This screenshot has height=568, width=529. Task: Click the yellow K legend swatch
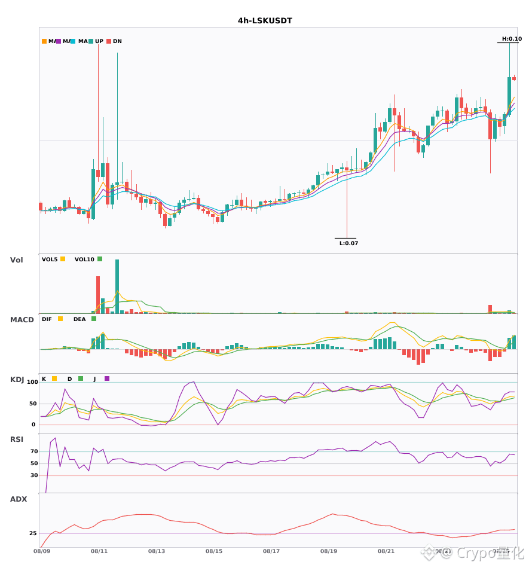click(54, 378)
